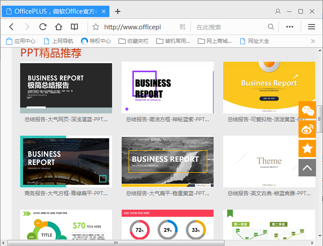Screen dimensions: 323x246
Task: Open the dark 极简总结报告 template thumbnail
Action: [x=66, y=88]
